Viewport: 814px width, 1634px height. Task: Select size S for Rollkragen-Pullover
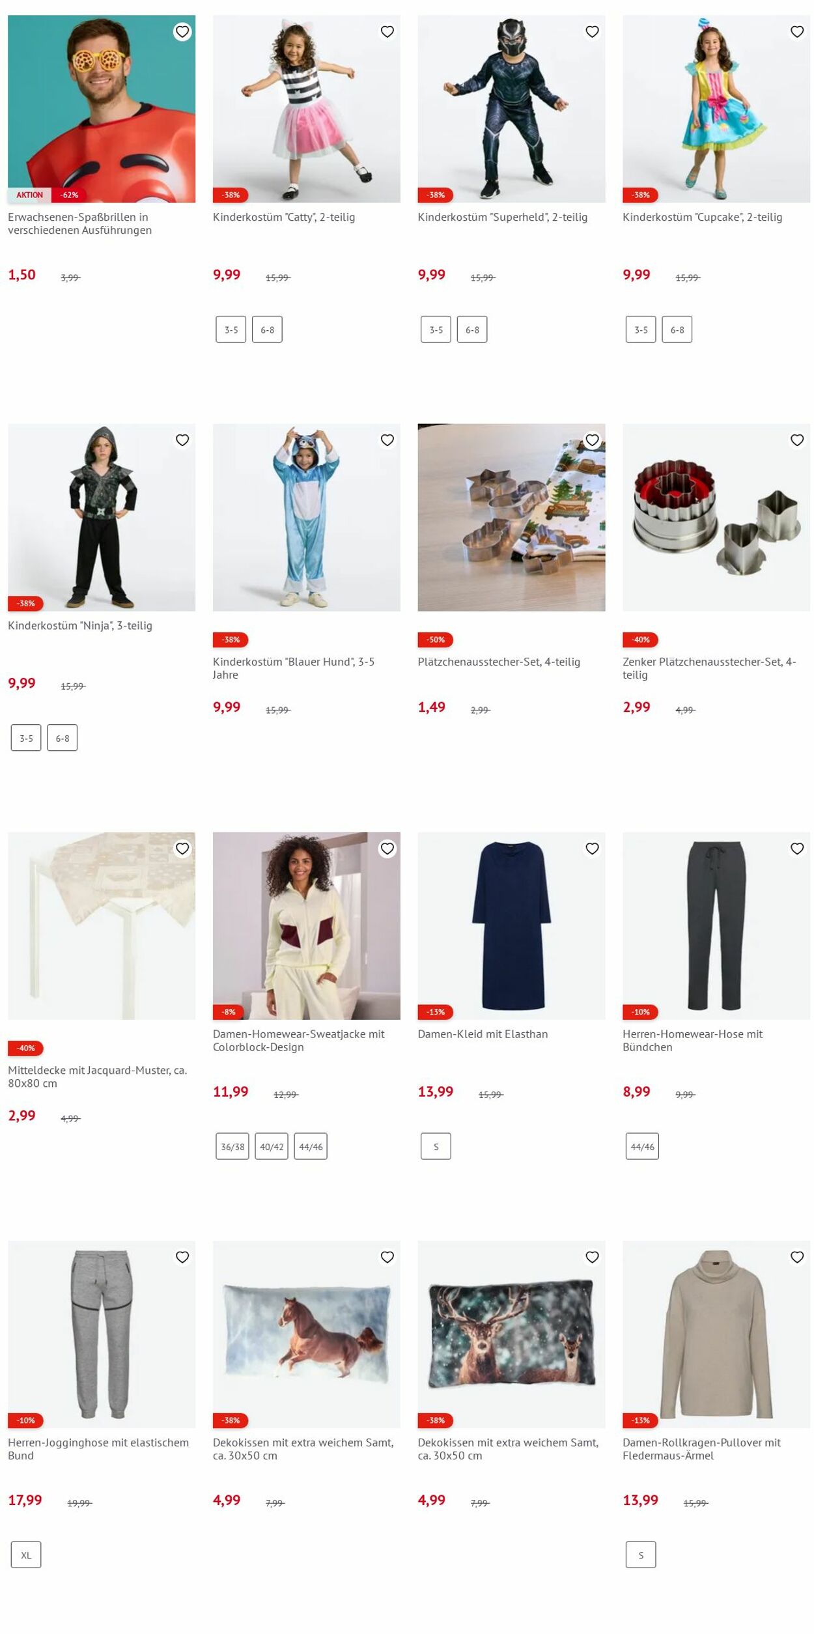click(x=641, y=1555)
